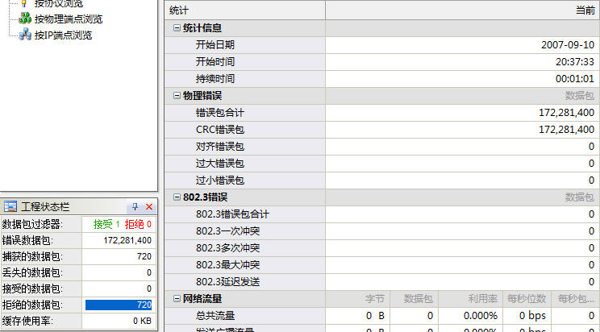Click the green 接受 1 filter text
The height and width of the screenshot is (332, 600).
106,224
